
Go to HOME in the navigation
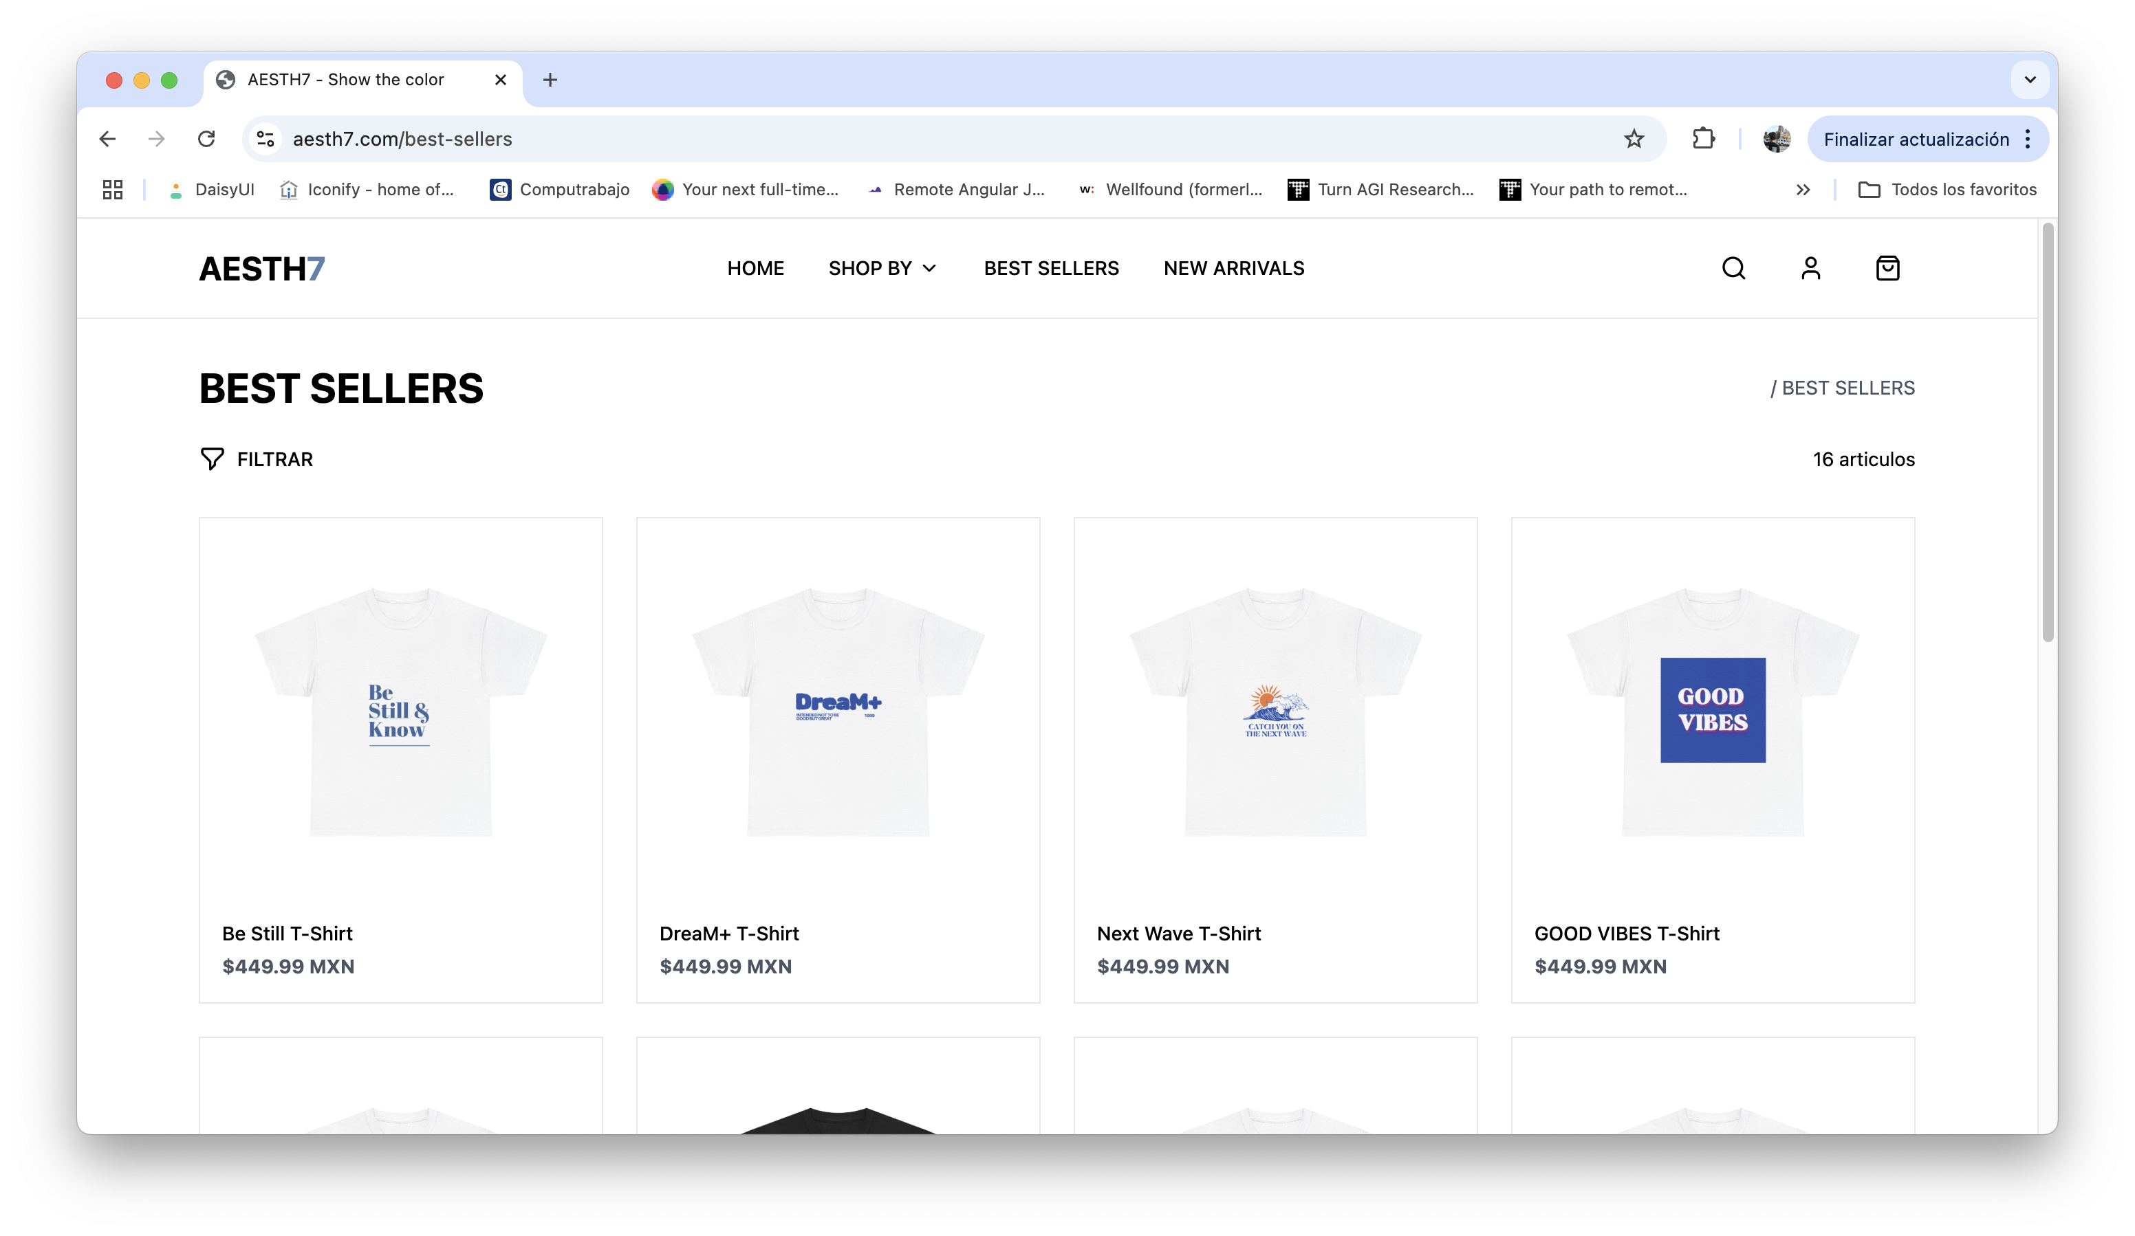755,268
